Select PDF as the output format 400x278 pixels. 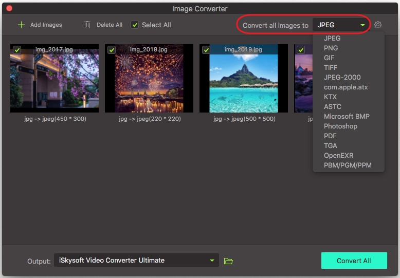pos(330,136)
